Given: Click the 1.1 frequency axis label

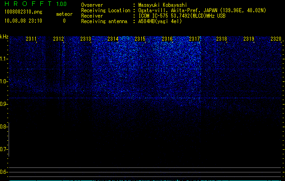Looking at the screenshot, I should pyautogui.click(x=4, y=59).
